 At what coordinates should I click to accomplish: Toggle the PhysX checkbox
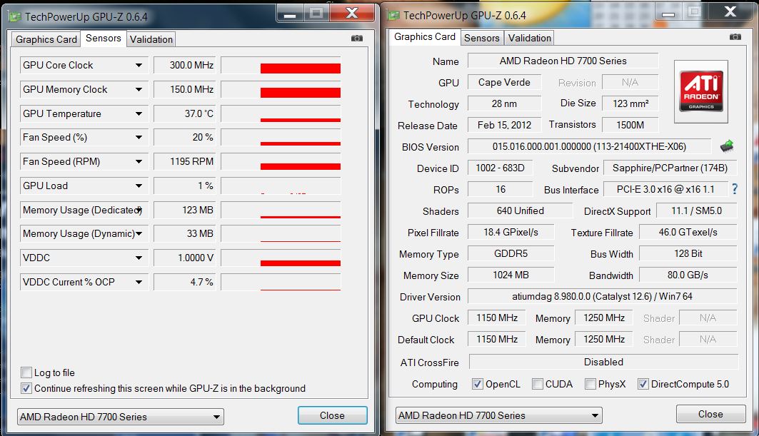[590, 384]
